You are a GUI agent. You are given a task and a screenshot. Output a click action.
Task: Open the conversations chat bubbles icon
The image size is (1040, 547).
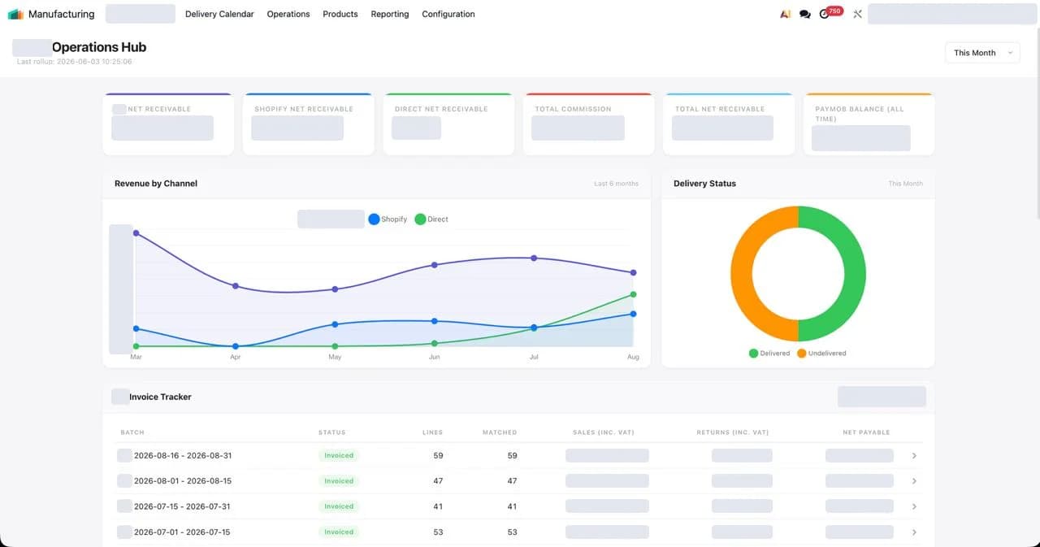(804, 14)
